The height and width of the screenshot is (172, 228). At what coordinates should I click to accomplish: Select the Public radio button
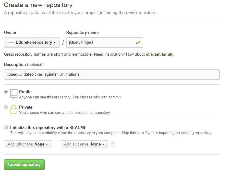[6, 92]
